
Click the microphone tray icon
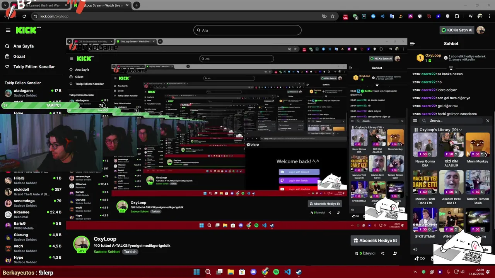[448, 272]
